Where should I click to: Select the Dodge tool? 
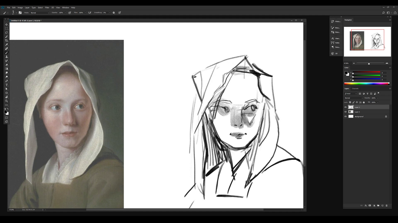coord(7,77)
